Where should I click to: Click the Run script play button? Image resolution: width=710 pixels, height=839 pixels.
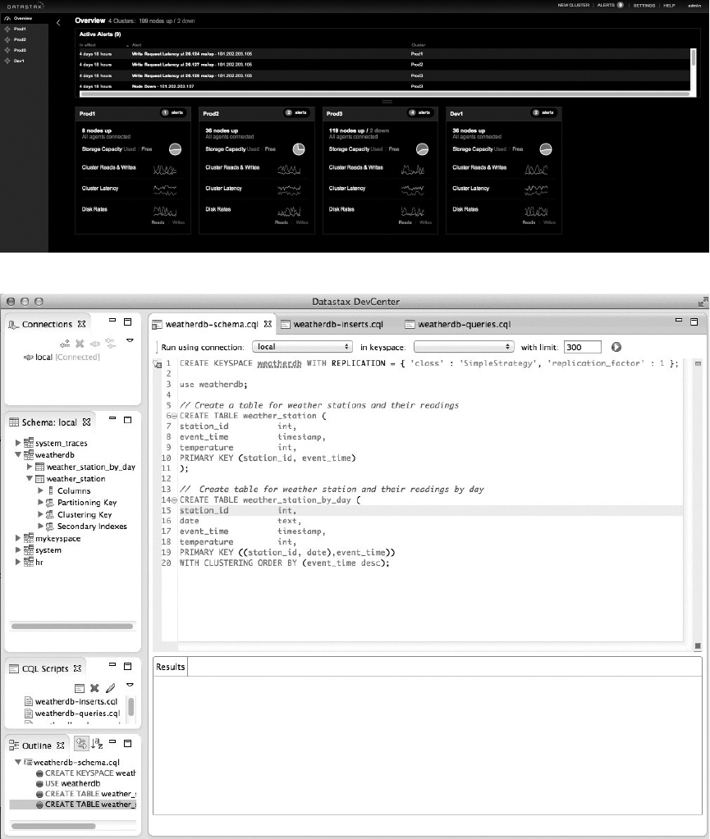click(x=616, y=347)
